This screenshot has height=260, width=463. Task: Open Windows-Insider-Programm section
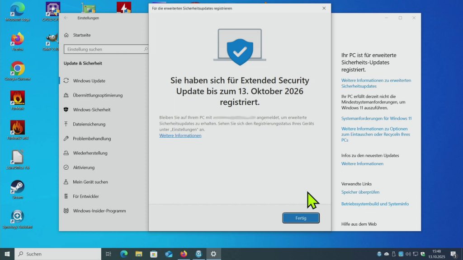click(99, 211)
